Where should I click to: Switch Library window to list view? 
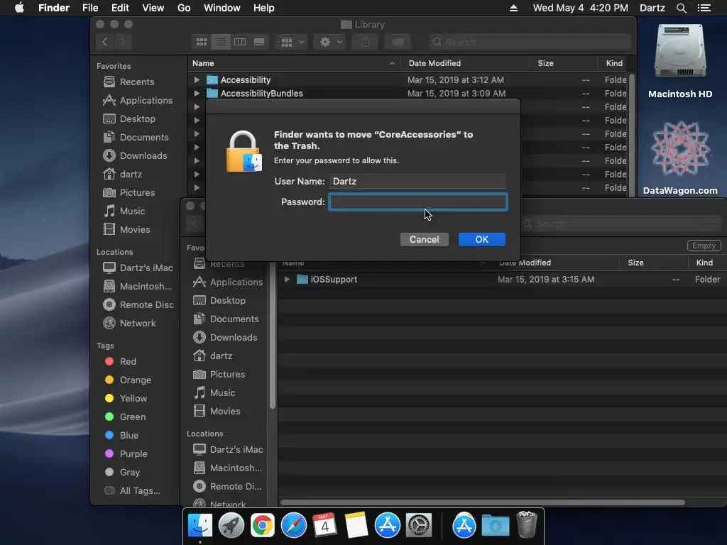pos(221,42)
